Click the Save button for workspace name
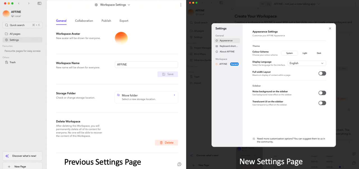 [168, 74]
